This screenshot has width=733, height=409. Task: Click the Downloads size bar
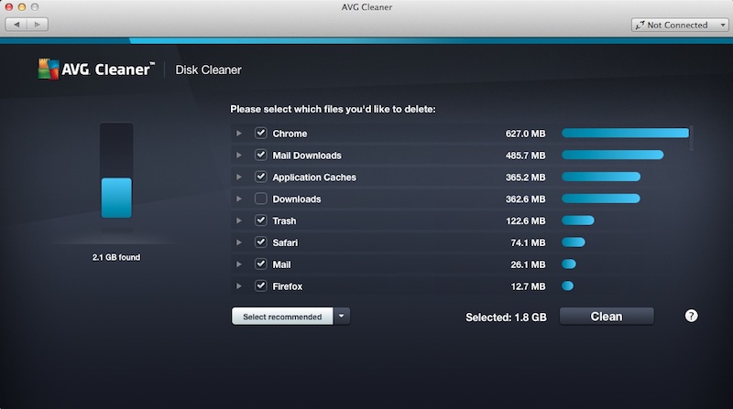coord(601,199)
